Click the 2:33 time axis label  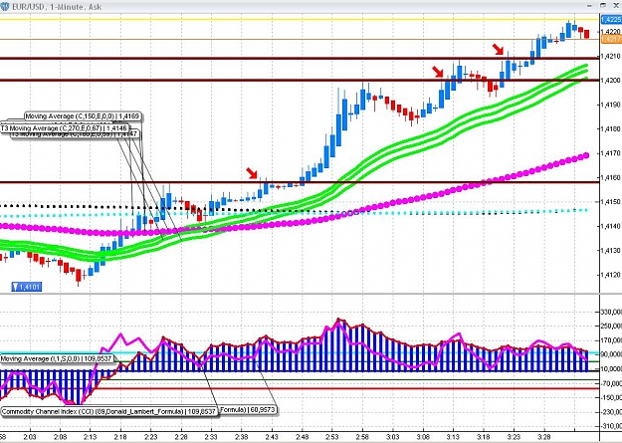pos(211,437)
